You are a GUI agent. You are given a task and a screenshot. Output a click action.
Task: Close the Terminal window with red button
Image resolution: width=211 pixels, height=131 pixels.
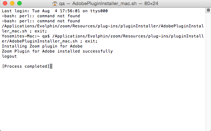pos(5,3)
